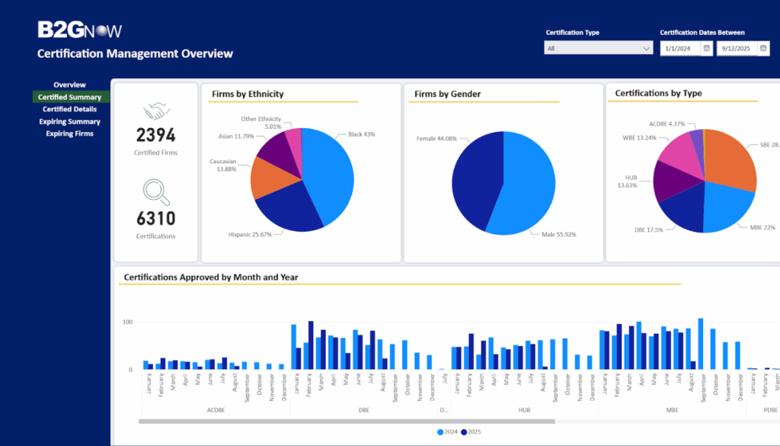The width and height of the screenshot is (780, 446).
Task: Toggle the 2025 legend marker
Action: click(x=462, y=432)
